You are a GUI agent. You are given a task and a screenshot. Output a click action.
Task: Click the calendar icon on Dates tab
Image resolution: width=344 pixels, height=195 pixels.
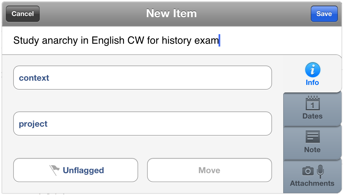tap(312, 103)
